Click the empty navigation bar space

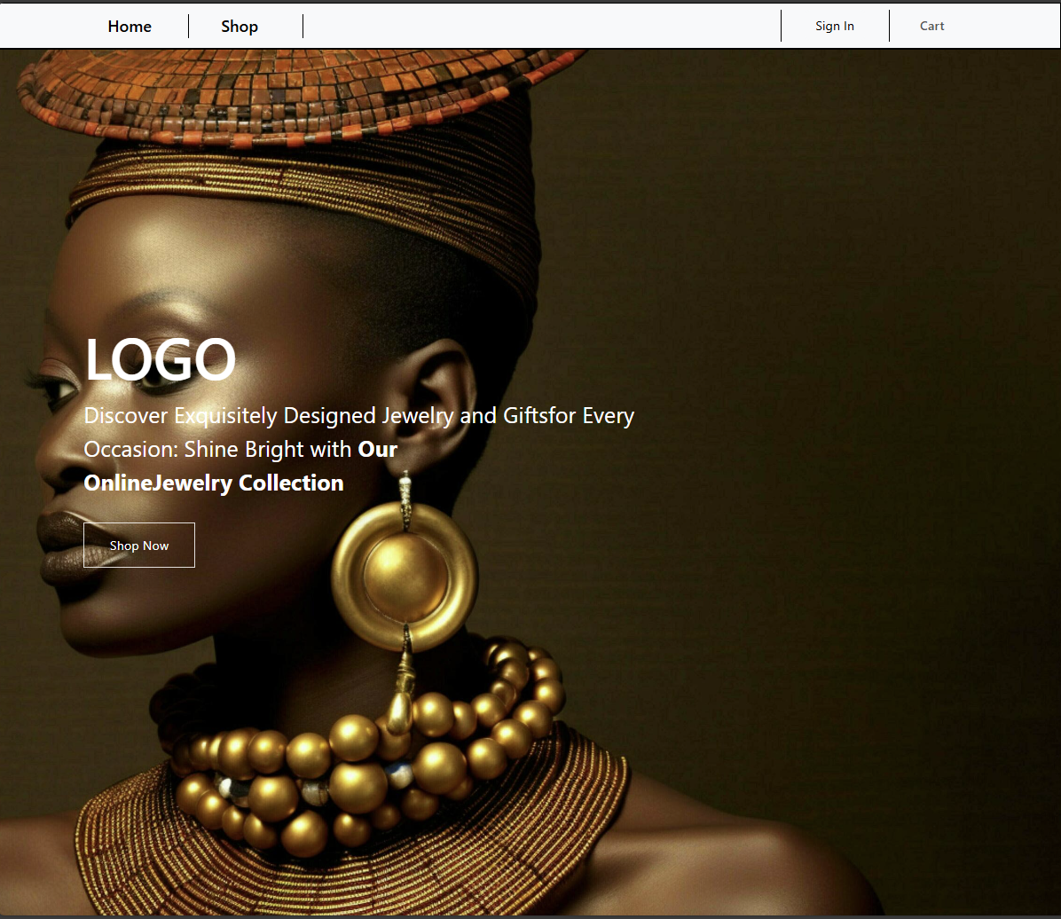[x=541, y=26]
